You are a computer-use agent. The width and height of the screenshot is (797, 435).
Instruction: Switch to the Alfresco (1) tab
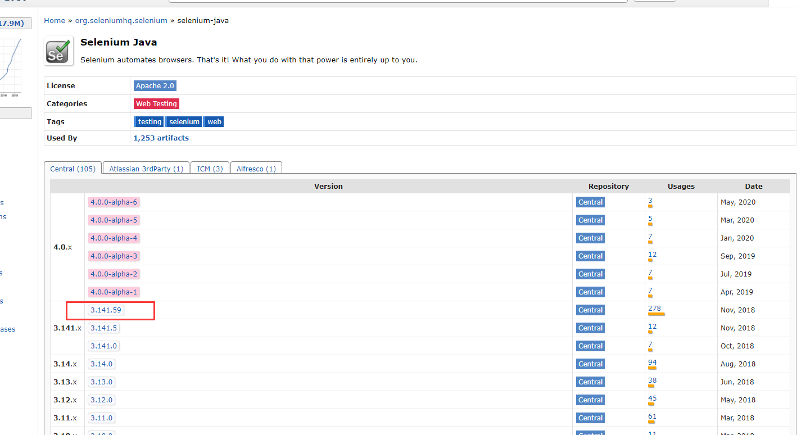click(256, 169)
